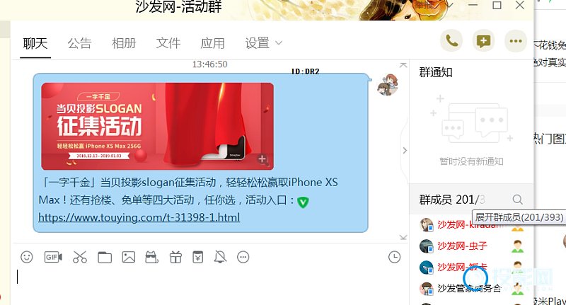
Task: Open the touying.com activity link
Action: pos(139,217)
